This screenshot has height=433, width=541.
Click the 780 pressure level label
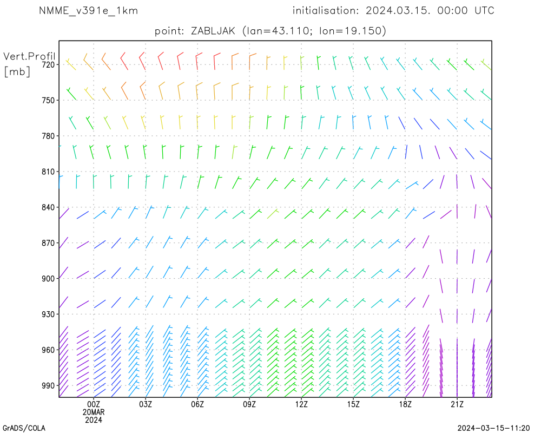point(48,136)
